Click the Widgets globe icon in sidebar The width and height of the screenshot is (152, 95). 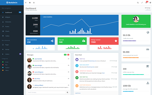(3, 17)
